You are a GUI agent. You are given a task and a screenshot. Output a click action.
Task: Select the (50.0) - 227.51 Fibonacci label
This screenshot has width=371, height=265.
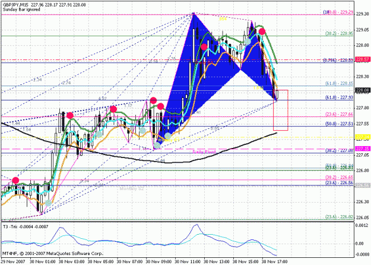coord(339,124)
